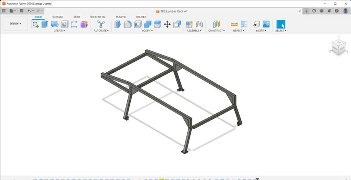The height and width of the screenshot is (180, 351).
Task: Expand the AUTOMATE menu
Action: pos(101,31)
